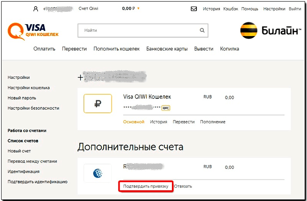
Task: Open История tab of Visa QIWI Кошелек
Action: 158,122
